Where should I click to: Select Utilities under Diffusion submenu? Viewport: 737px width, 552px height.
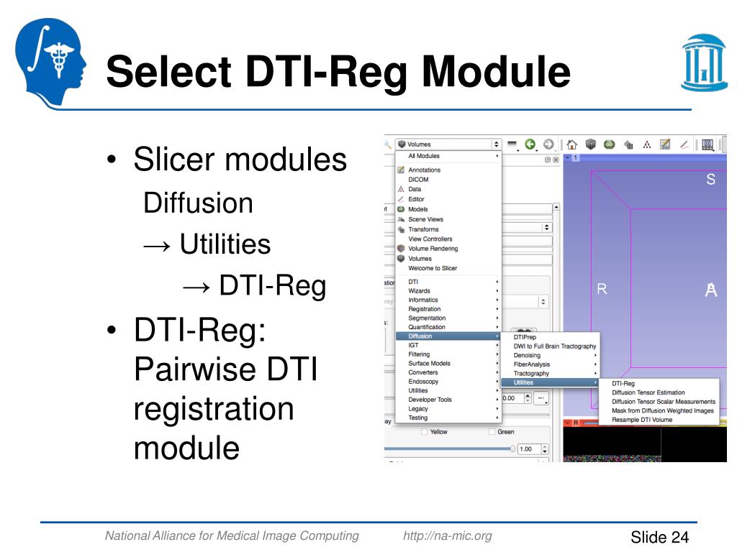[x=551, y=382]
